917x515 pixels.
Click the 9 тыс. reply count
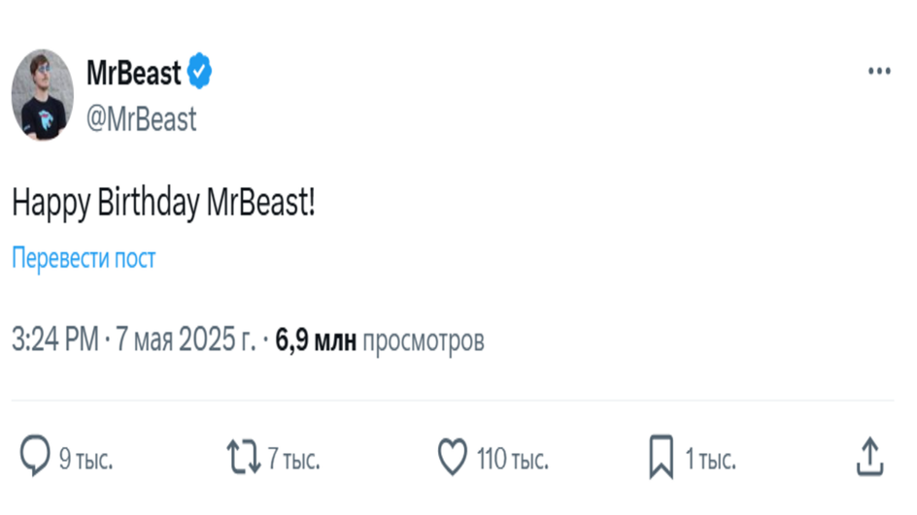[x=85, y=460]
